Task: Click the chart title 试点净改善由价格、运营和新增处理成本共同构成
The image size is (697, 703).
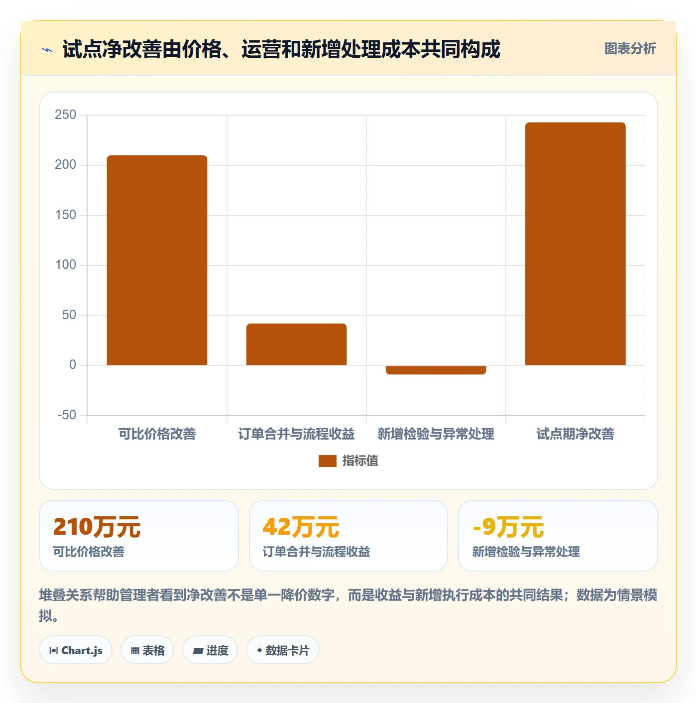Action: point(281,50)
